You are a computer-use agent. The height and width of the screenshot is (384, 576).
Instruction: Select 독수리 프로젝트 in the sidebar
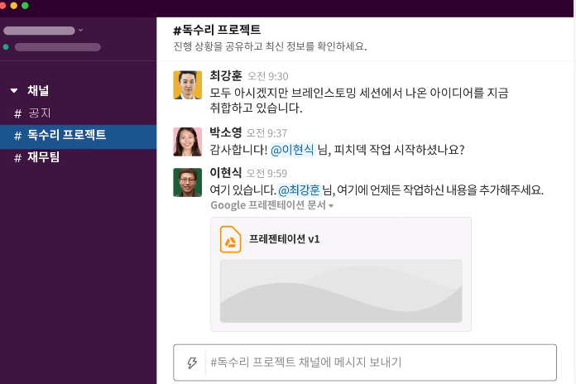[66, 135]
